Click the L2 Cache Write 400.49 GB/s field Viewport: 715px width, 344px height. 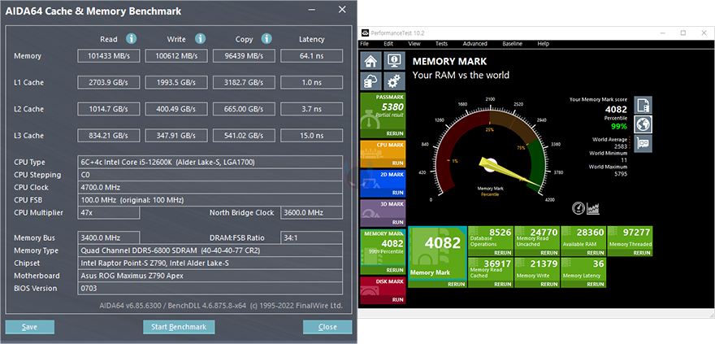point(176,109)
